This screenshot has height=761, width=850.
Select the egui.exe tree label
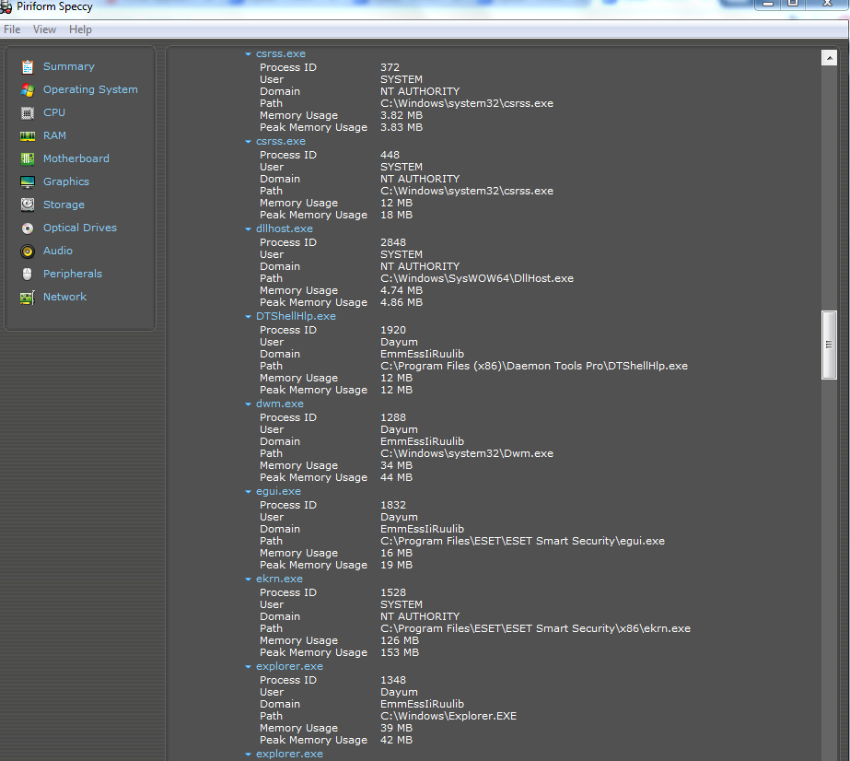tap(279, 491)
